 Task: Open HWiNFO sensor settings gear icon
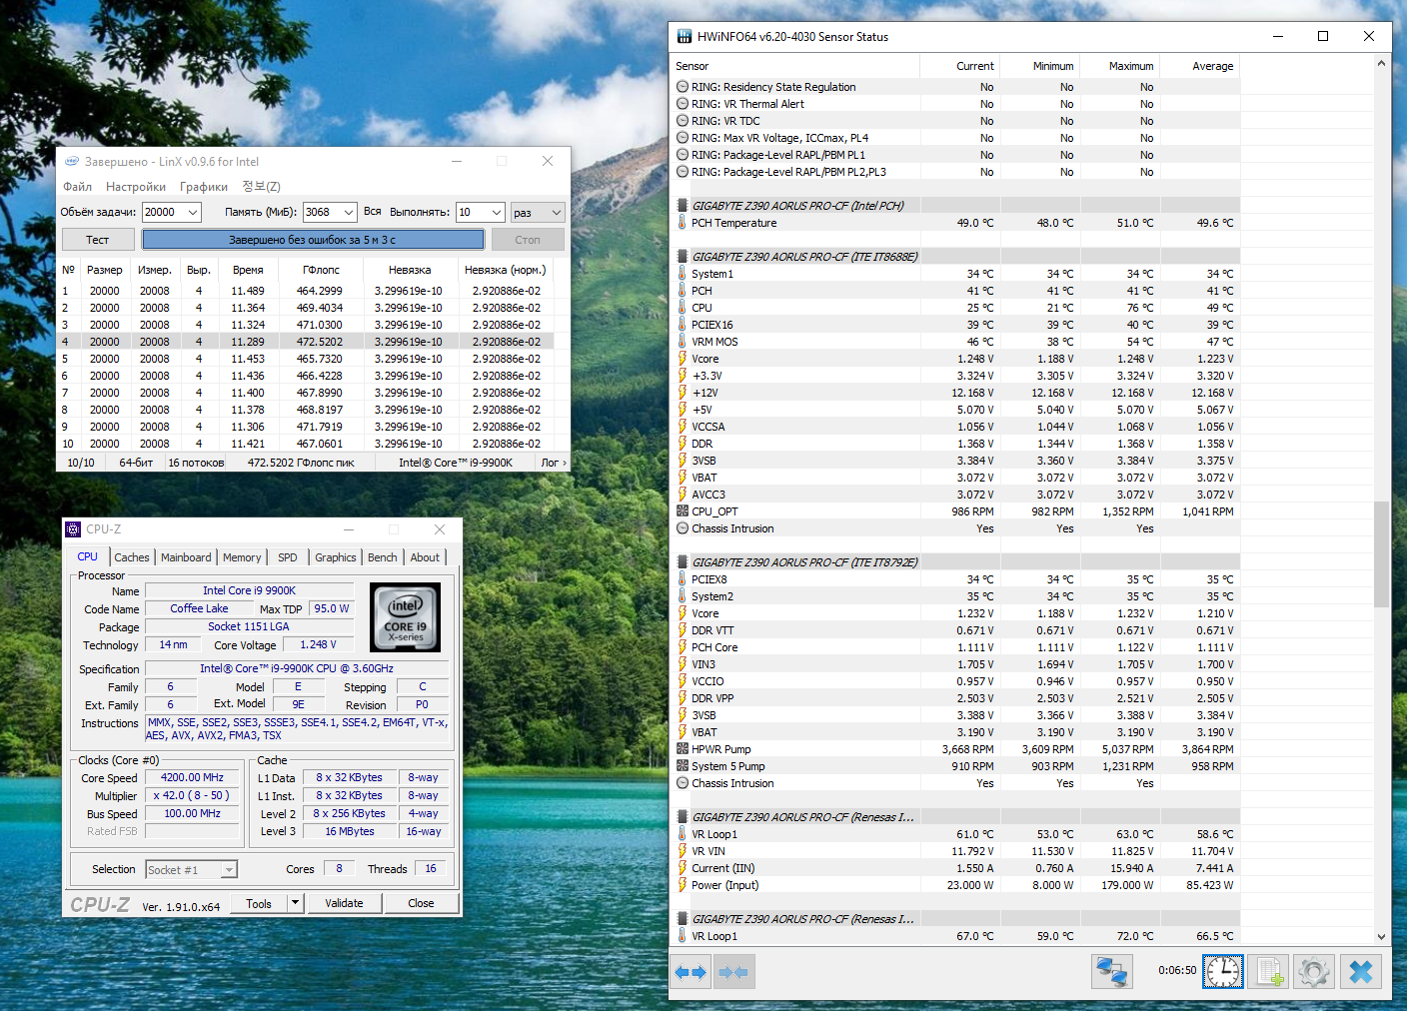1314,971
